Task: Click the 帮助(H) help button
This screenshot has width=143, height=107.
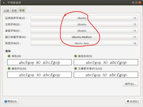Action: [x=11, y=101]
